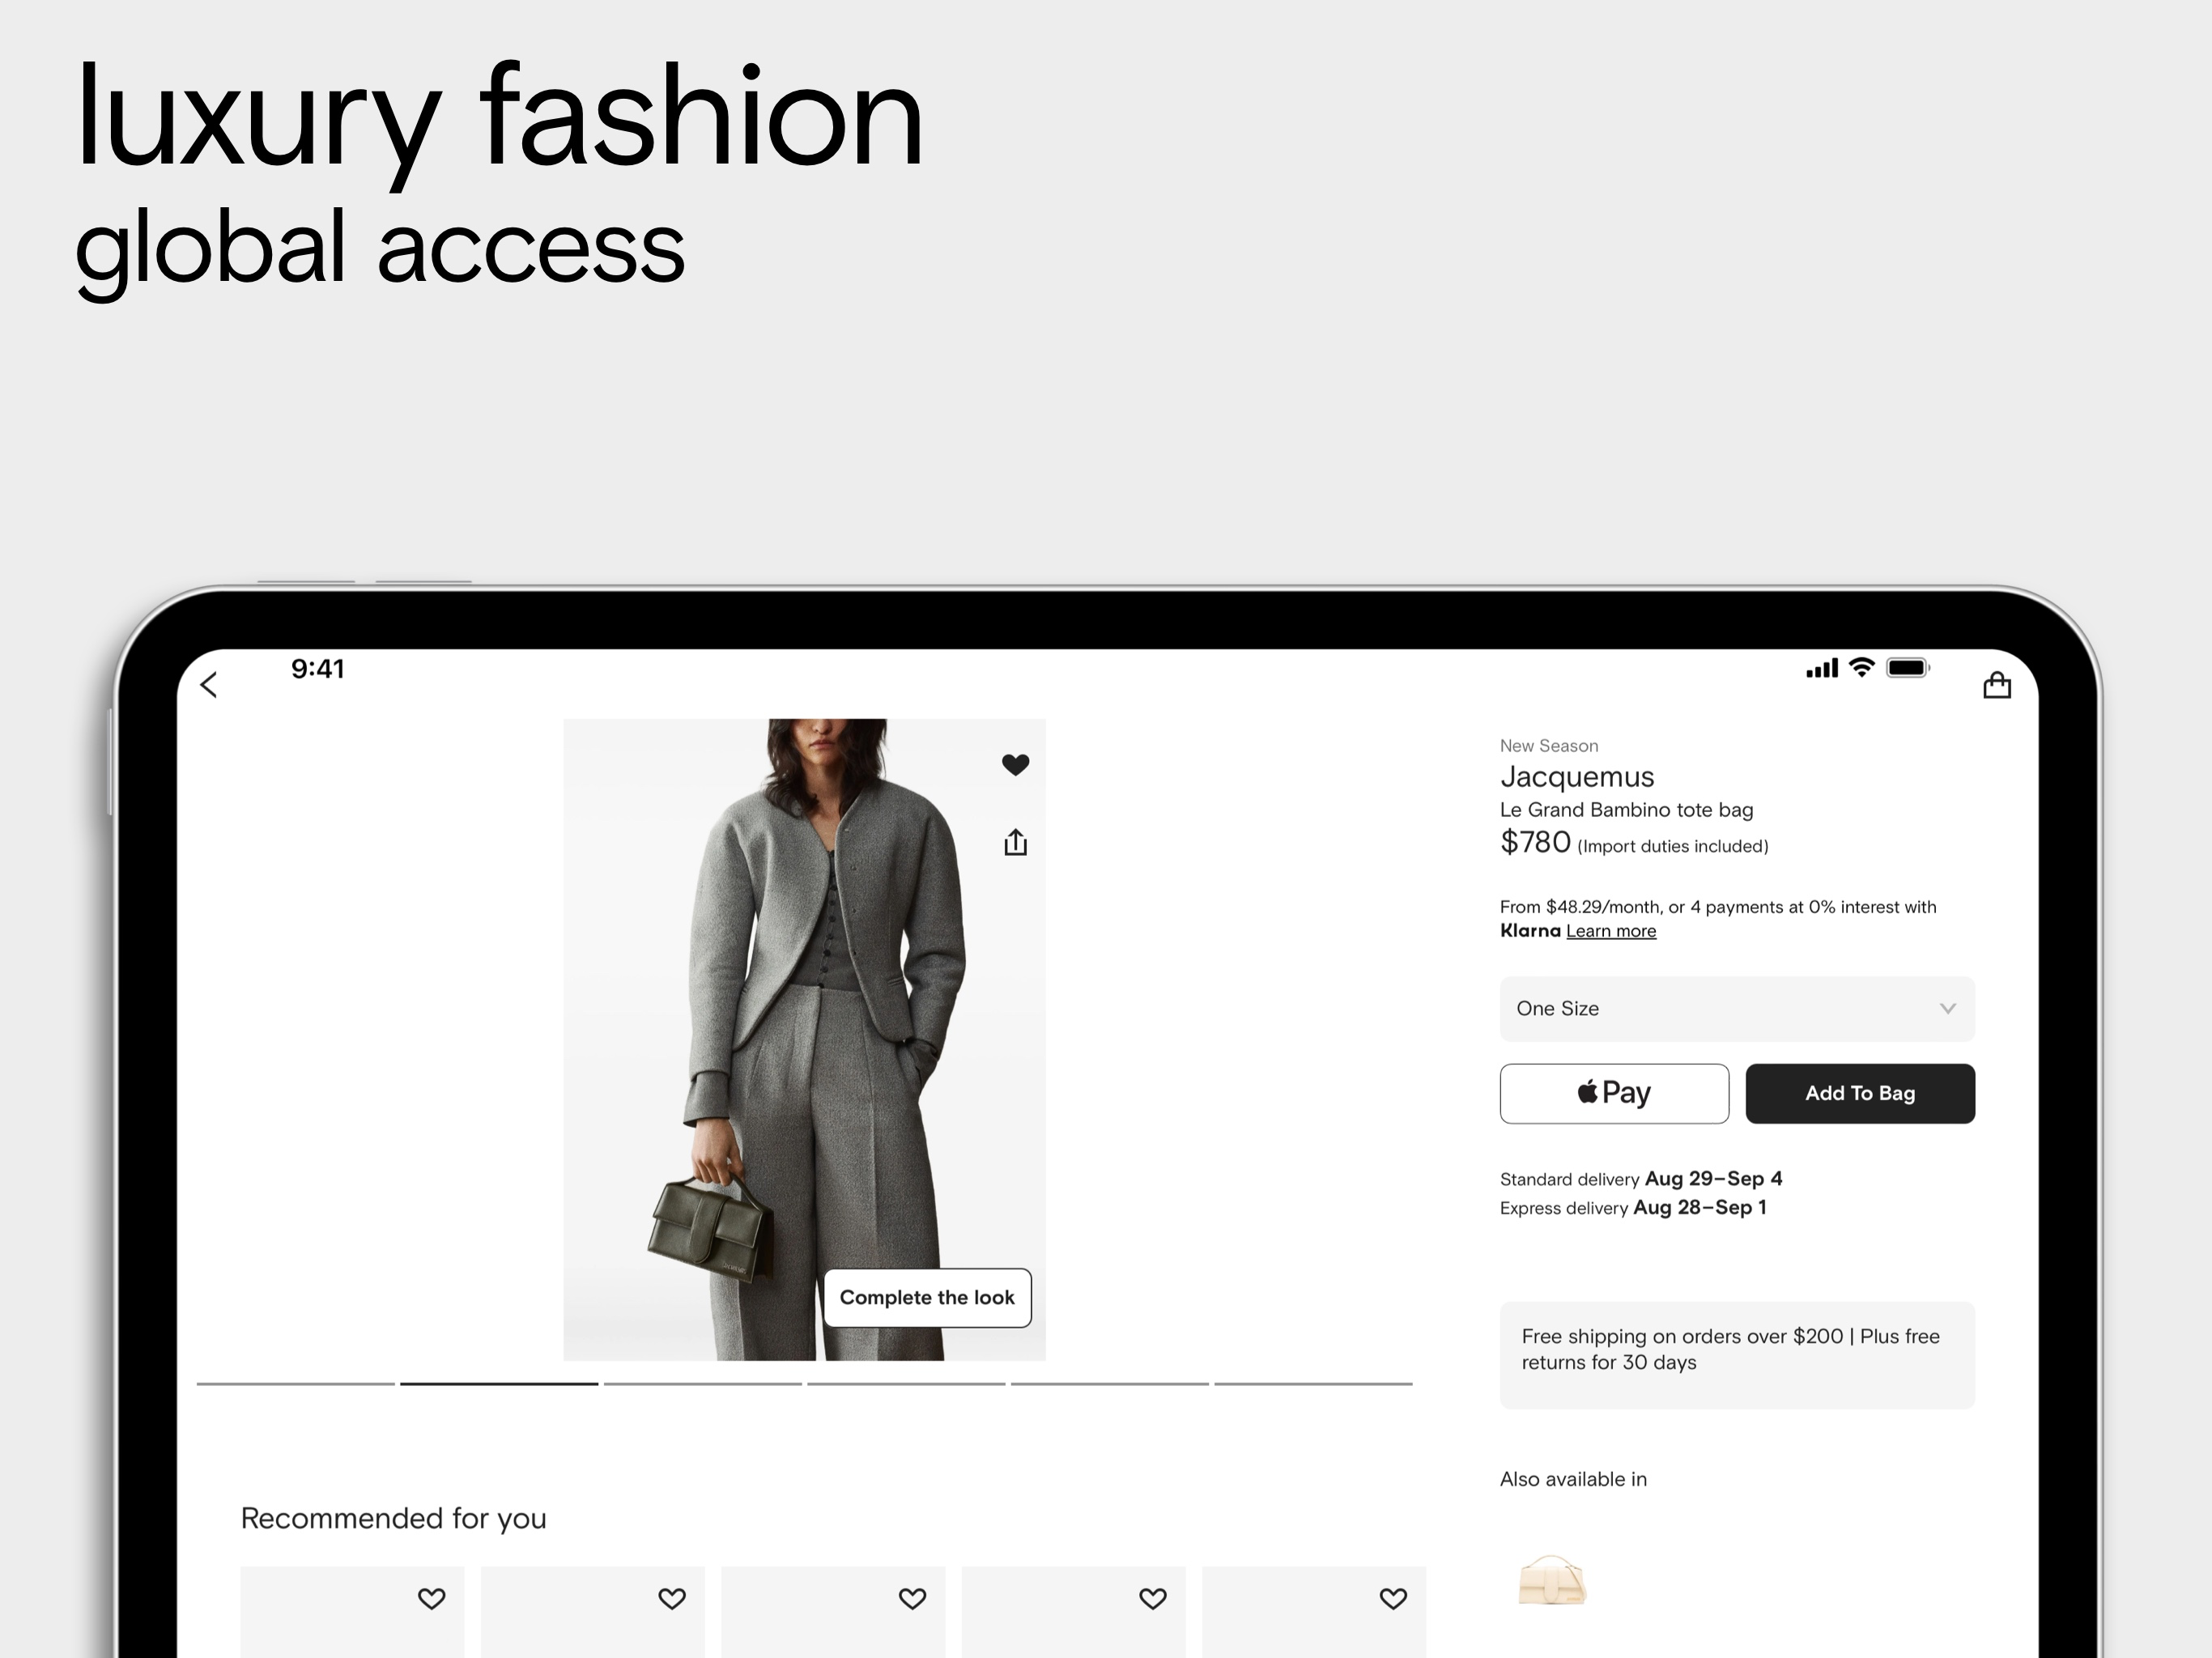Screen dimensions: 2212x1658
Task: Wishlist the second recommended item heart
Action: tap(672, 1599)
